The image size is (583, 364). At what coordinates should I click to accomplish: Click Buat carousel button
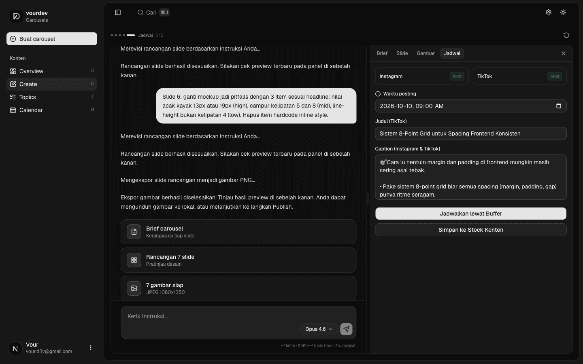click(x=52, y=39)
